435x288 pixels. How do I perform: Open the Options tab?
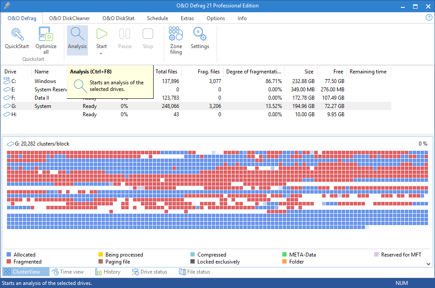pos(216,18)
